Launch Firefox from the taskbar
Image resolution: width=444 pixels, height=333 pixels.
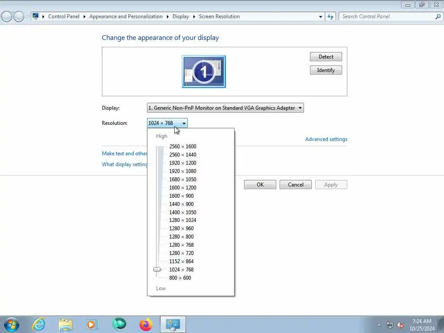(x=146, y=324)
